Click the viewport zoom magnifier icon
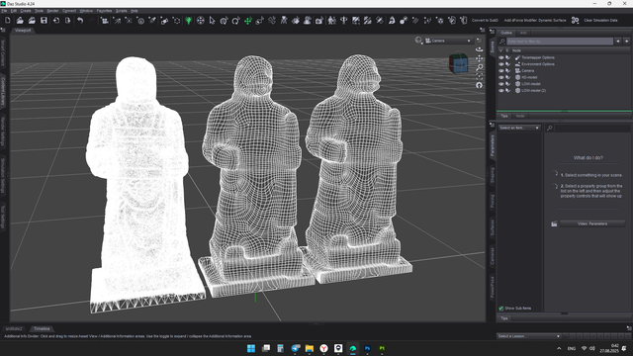The height and width of the screenshot is (356, 633). (x=479, y=67)
